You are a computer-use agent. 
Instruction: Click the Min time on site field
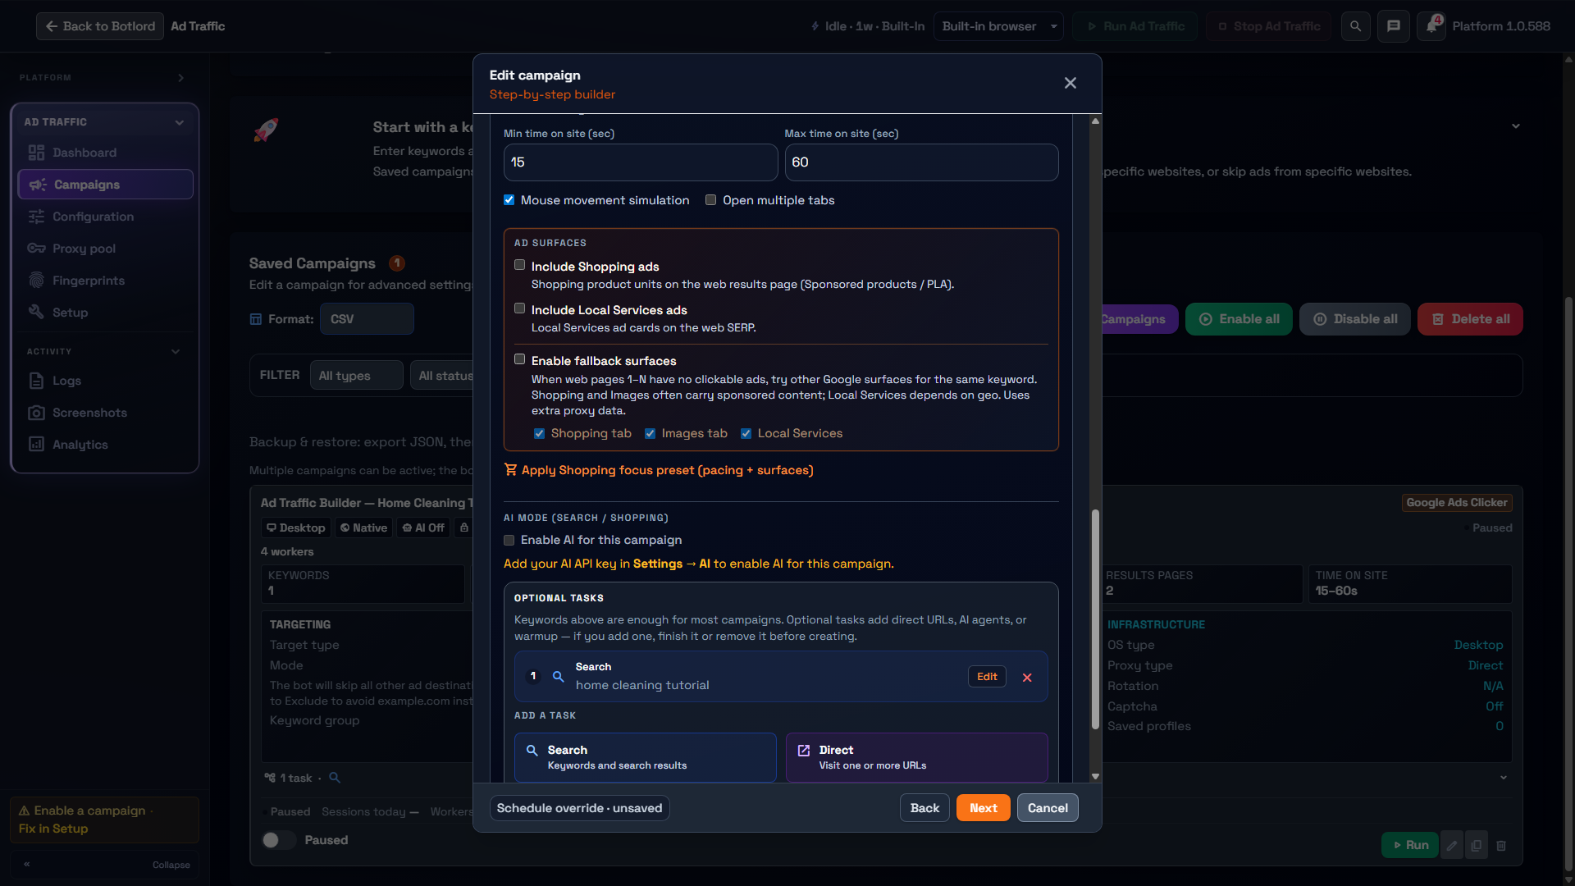641,162
